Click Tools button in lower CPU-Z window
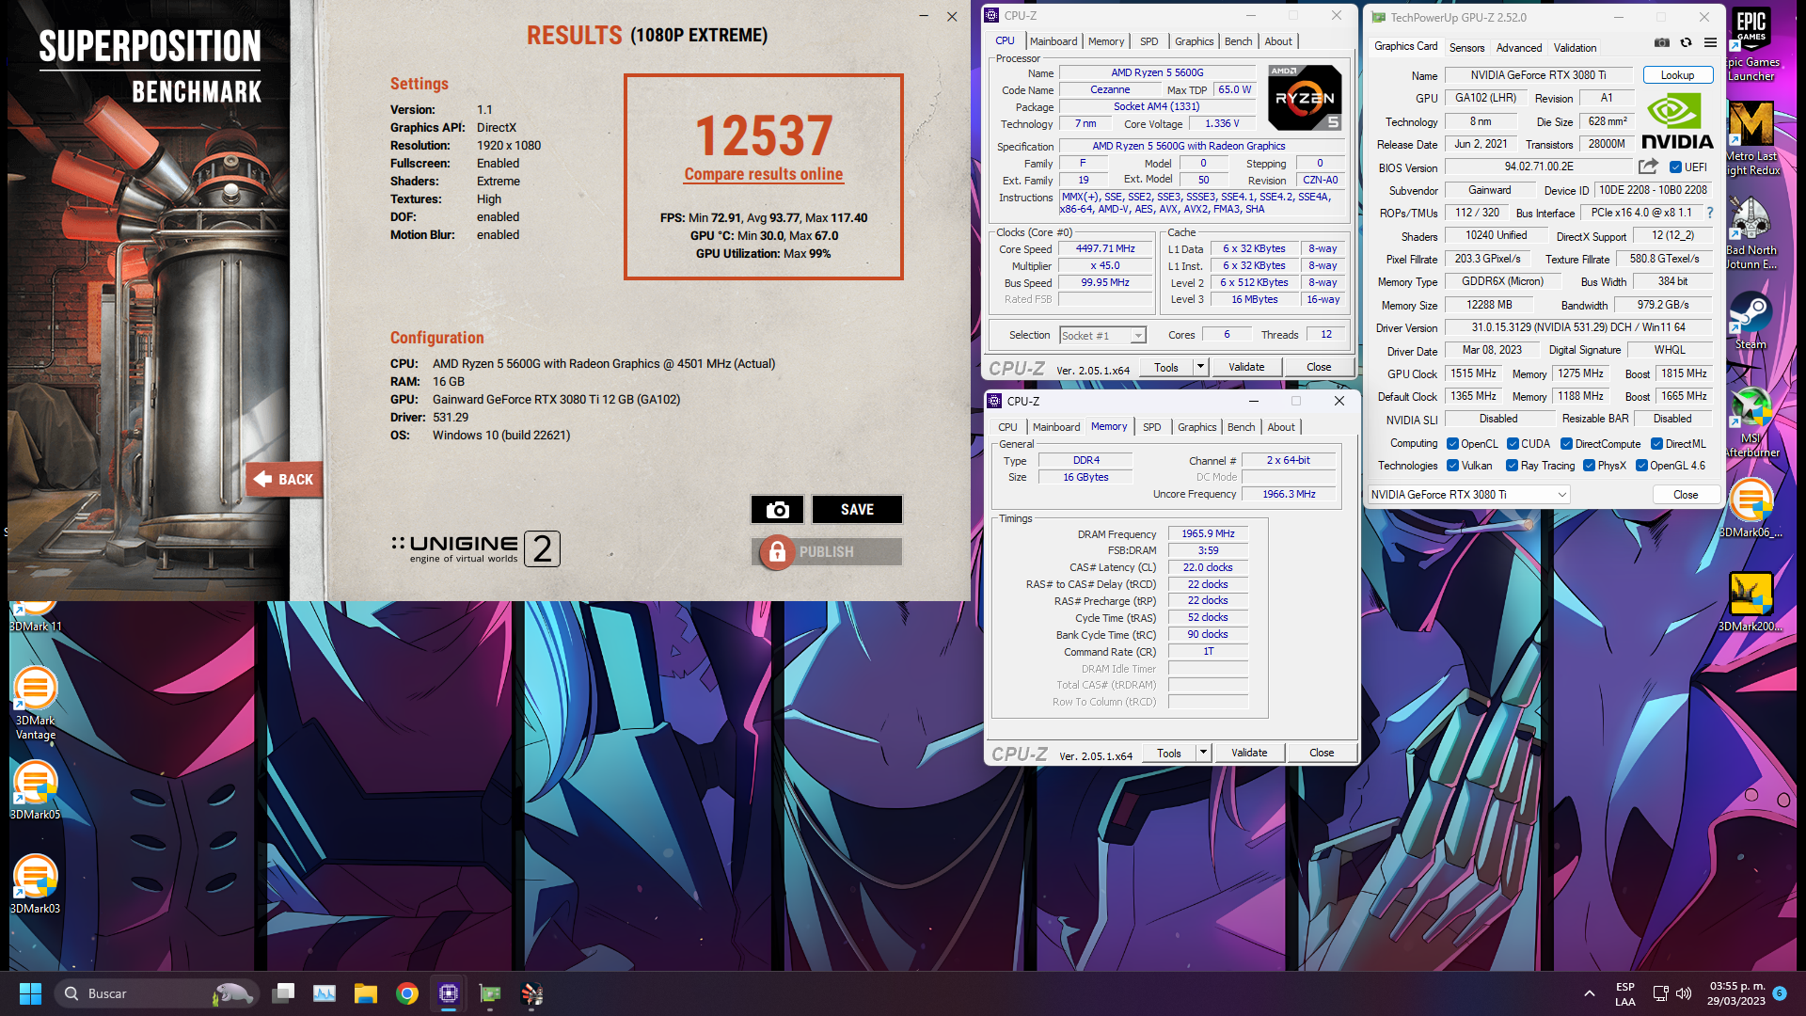This screenshot has height=1016, width=1806. click(1169, 753)
